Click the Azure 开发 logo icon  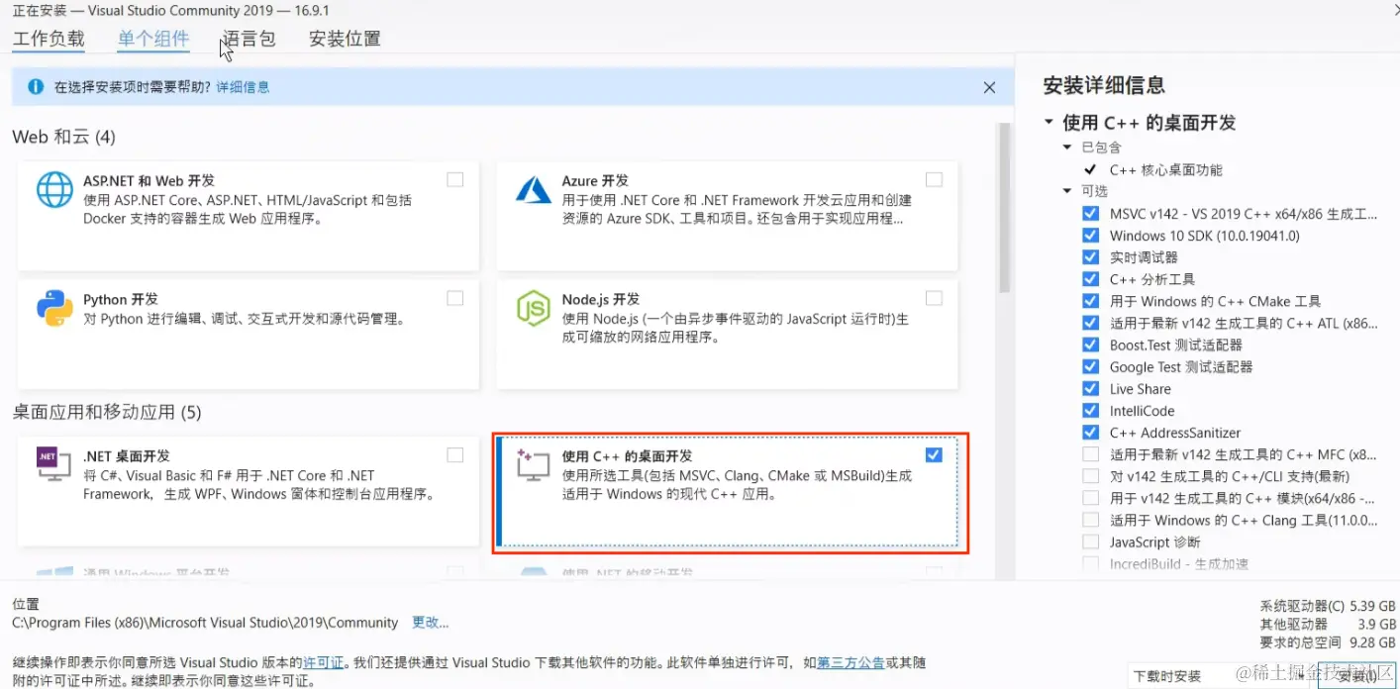534,188
